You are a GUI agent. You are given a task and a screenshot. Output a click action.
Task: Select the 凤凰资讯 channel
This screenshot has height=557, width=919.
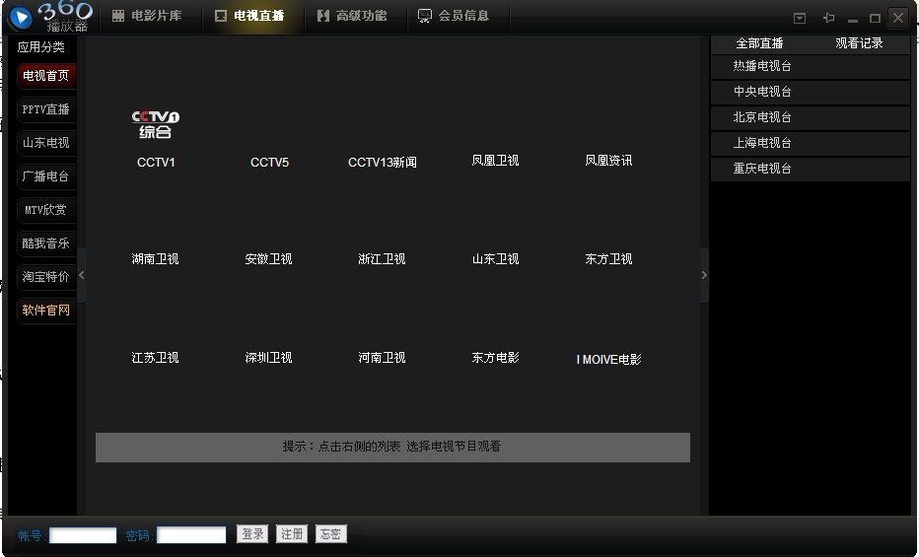608,161
